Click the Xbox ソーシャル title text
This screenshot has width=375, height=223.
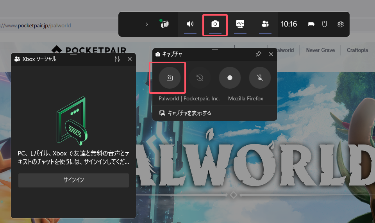pyautogui.click(x=39, y=59)
